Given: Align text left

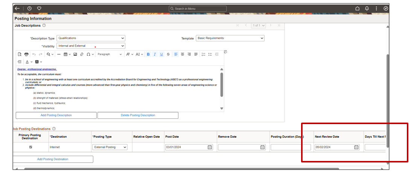Looking at the screenshot, I should tap(176, 54).
